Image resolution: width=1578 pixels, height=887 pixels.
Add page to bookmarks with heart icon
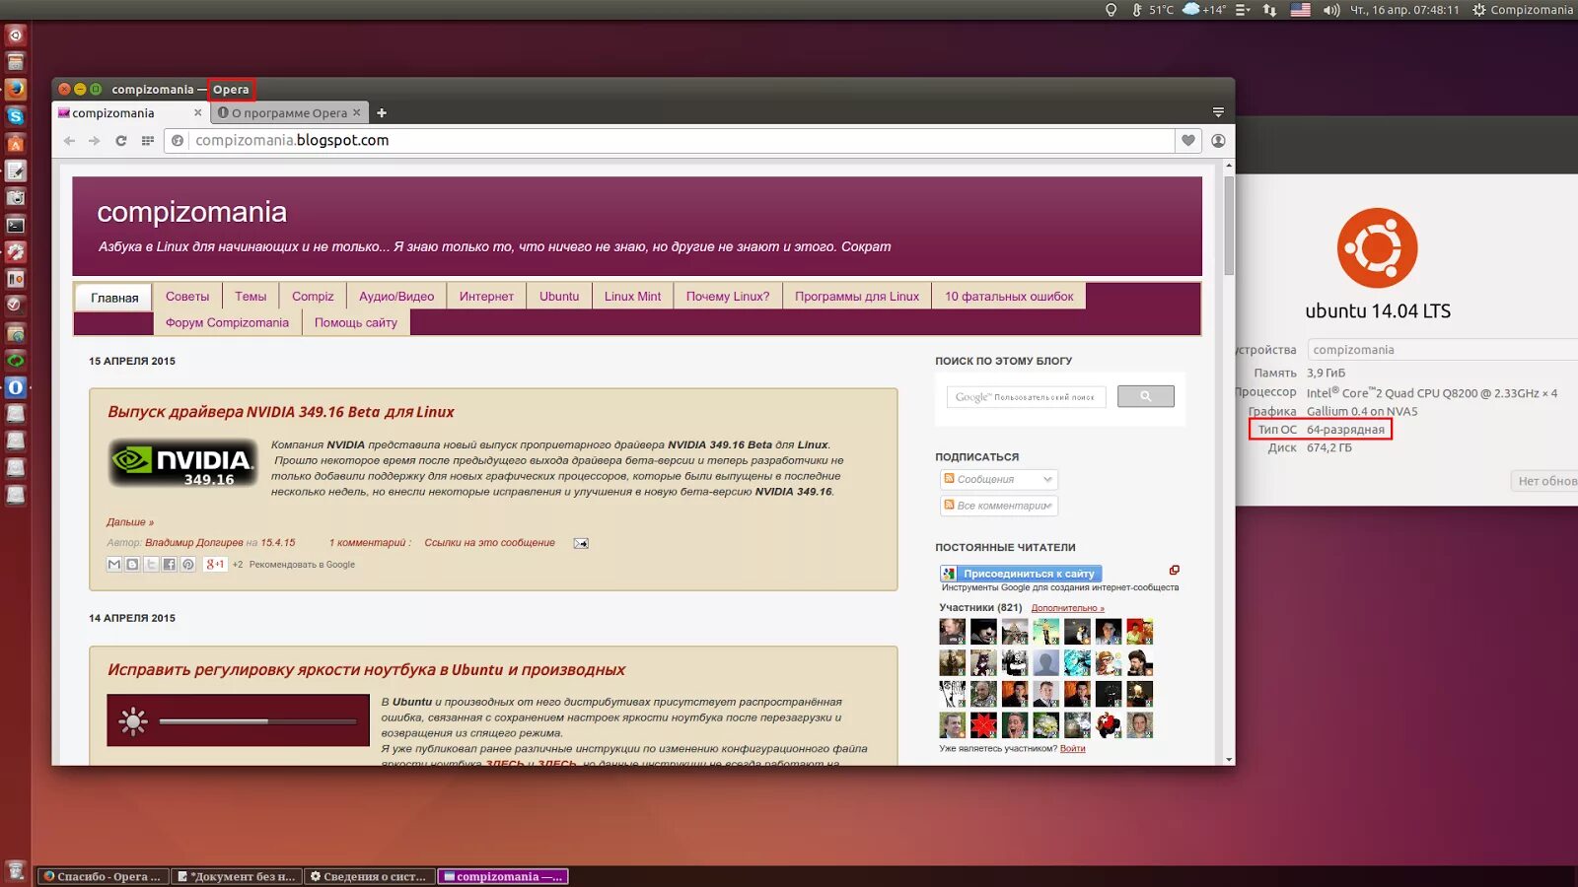1188,141
